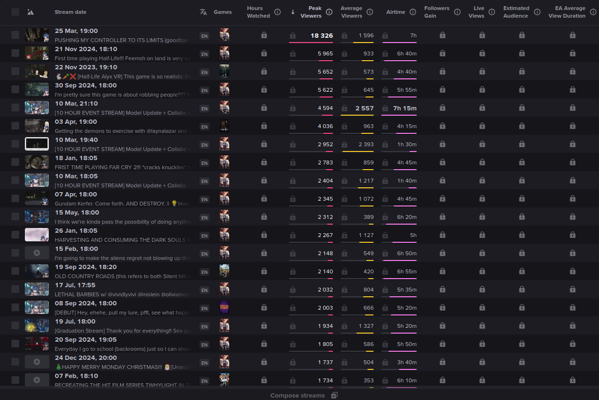
Task: Sort the table by Stream date column
Action: 70,12
